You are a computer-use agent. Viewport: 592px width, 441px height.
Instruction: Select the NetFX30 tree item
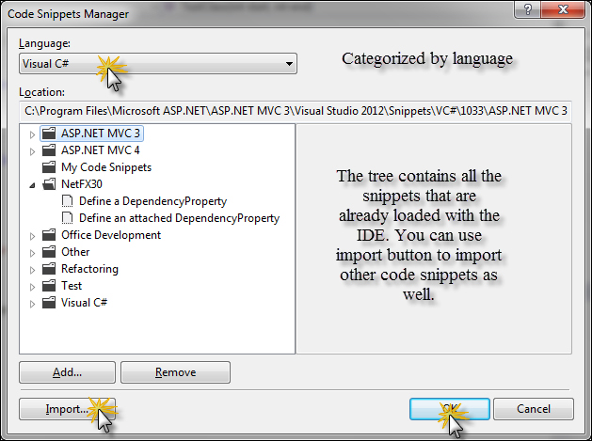pyautogui.click(x=82, y=184)
